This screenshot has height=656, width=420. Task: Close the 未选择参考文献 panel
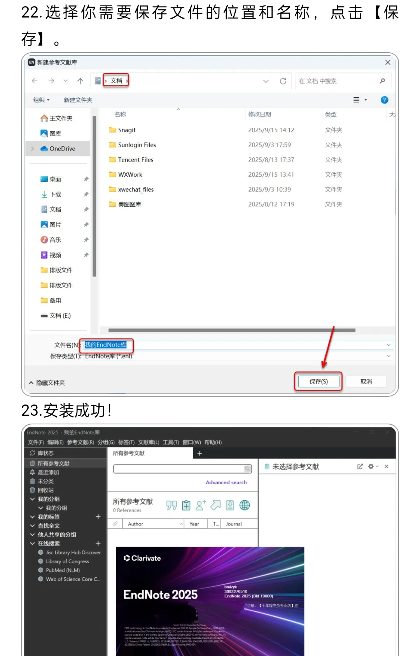coord(386,466)
